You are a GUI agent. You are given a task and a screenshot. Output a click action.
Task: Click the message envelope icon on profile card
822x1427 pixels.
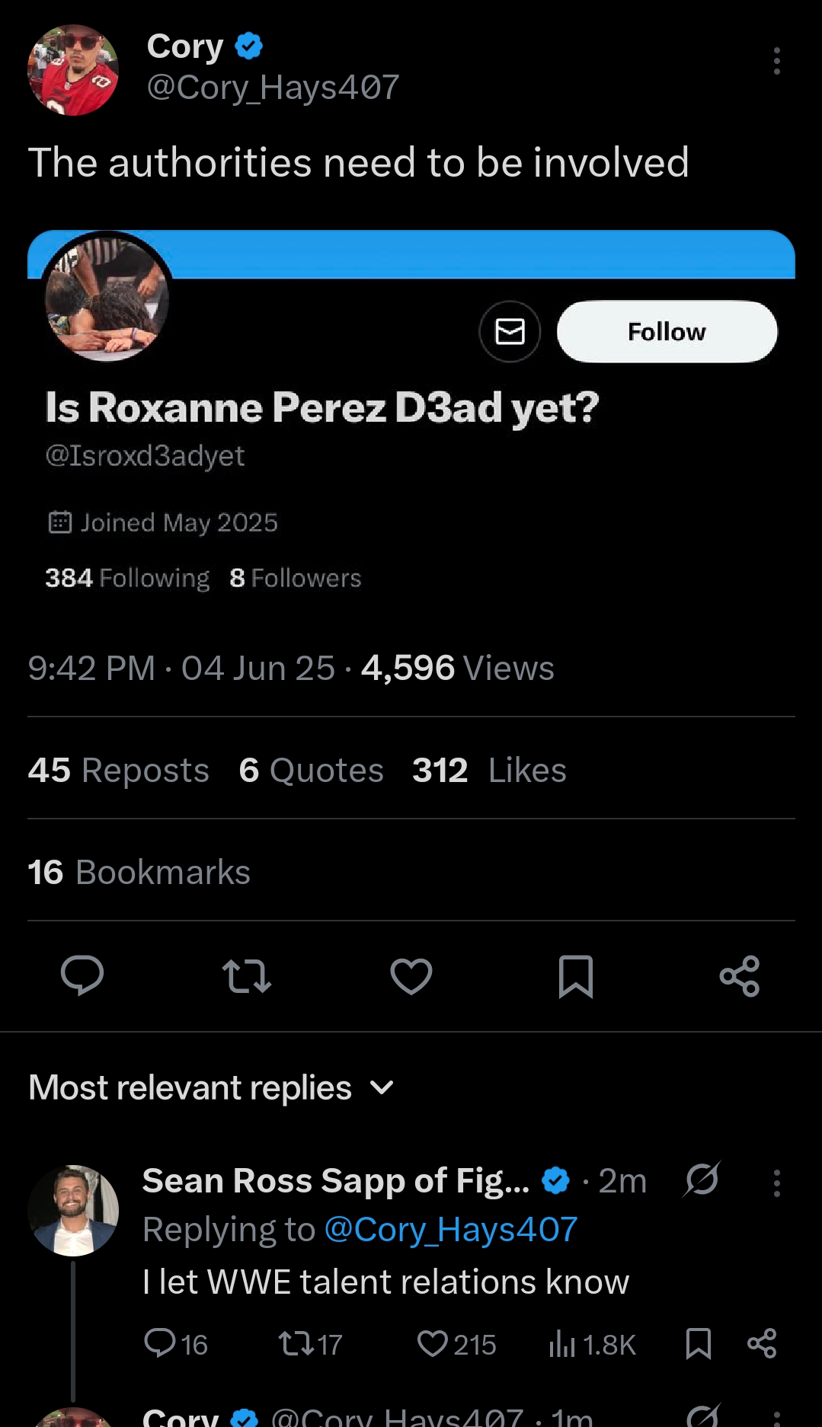click(x=510, y=332)
